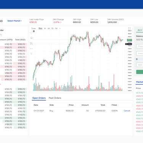Click the Side column header in orders table
Viewport: 143px width, 143px height.
pyautogui.click(x=51, y=105)
